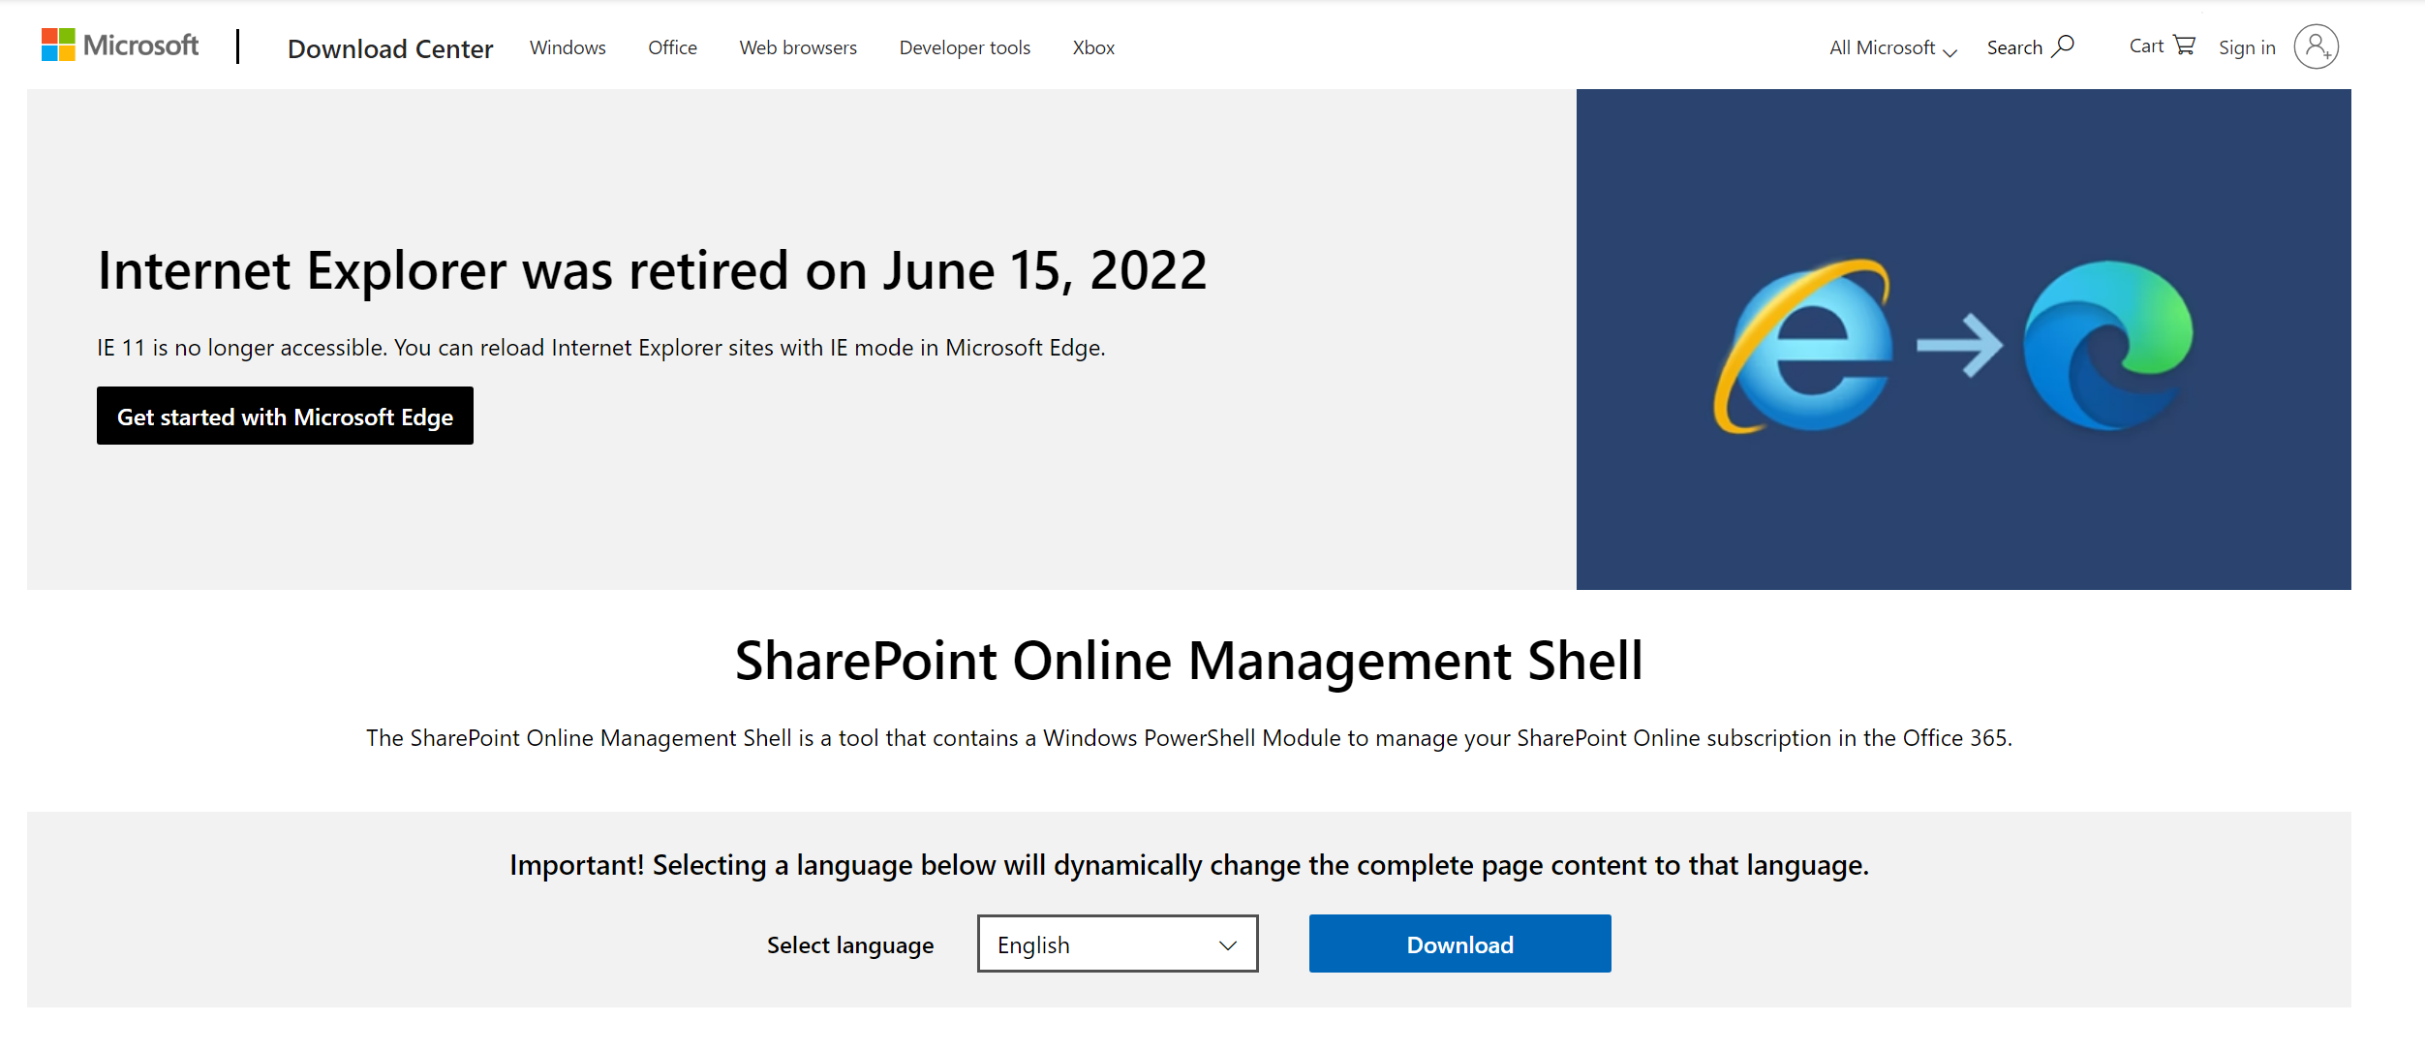
Task: Click the arrow between browser logos
Action: click(1958, 345)
